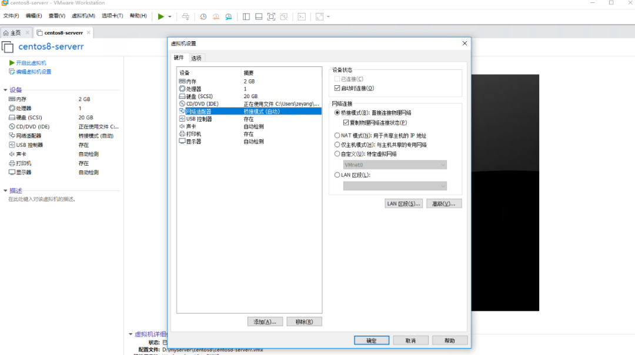Click the LAN 区段(S)... button

coord(403,203)
